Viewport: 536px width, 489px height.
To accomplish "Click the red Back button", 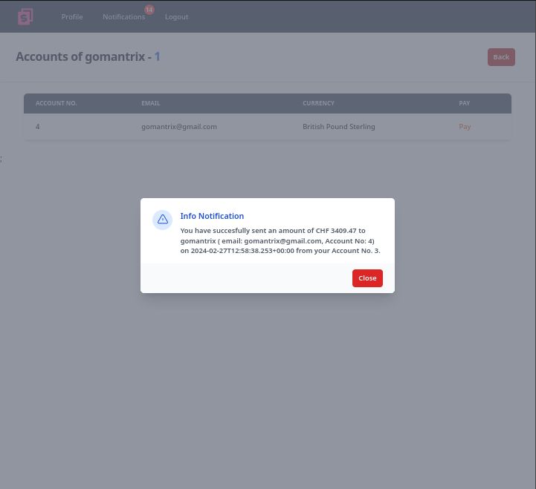I will [501, 57].
